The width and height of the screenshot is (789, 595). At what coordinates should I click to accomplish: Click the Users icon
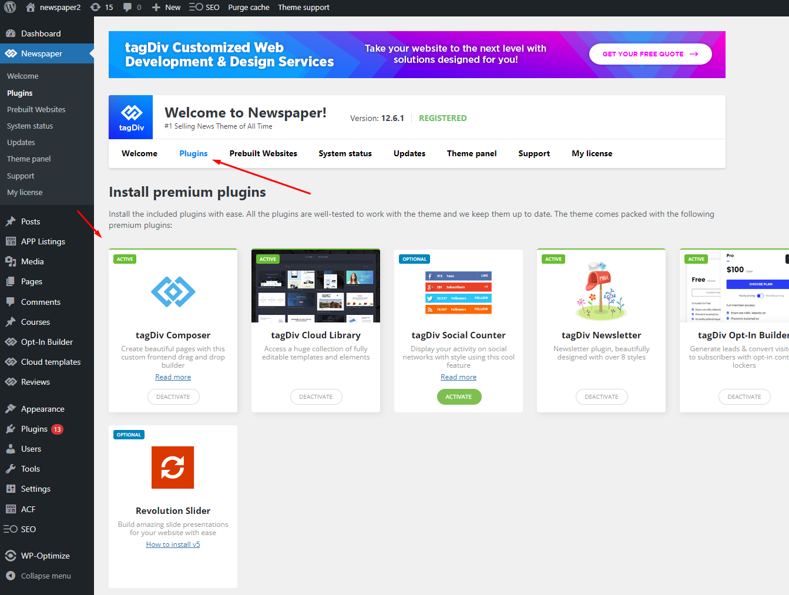click(11, 449)
